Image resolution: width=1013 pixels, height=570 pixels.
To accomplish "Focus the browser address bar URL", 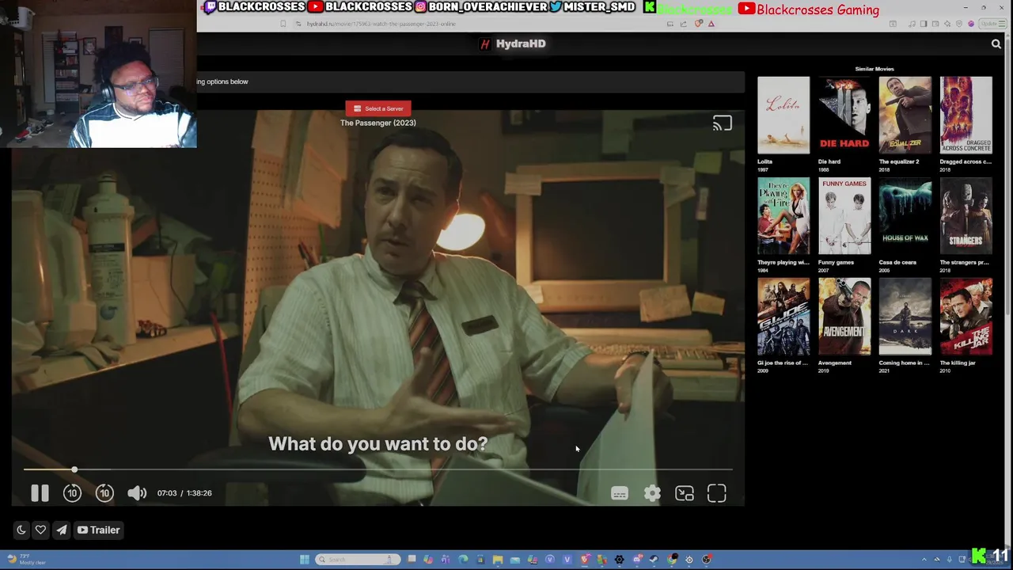I will [381, 24].
